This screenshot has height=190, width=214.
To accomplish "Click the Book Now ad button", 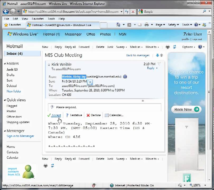I will coord(187,110).
